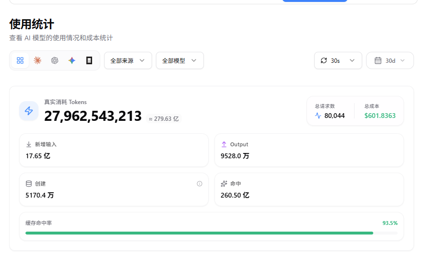Screen dimensions: 426x258
Task: Click the 5170.4 万 cache creation value
Action: pyautogui.click(x=40, y=195)
